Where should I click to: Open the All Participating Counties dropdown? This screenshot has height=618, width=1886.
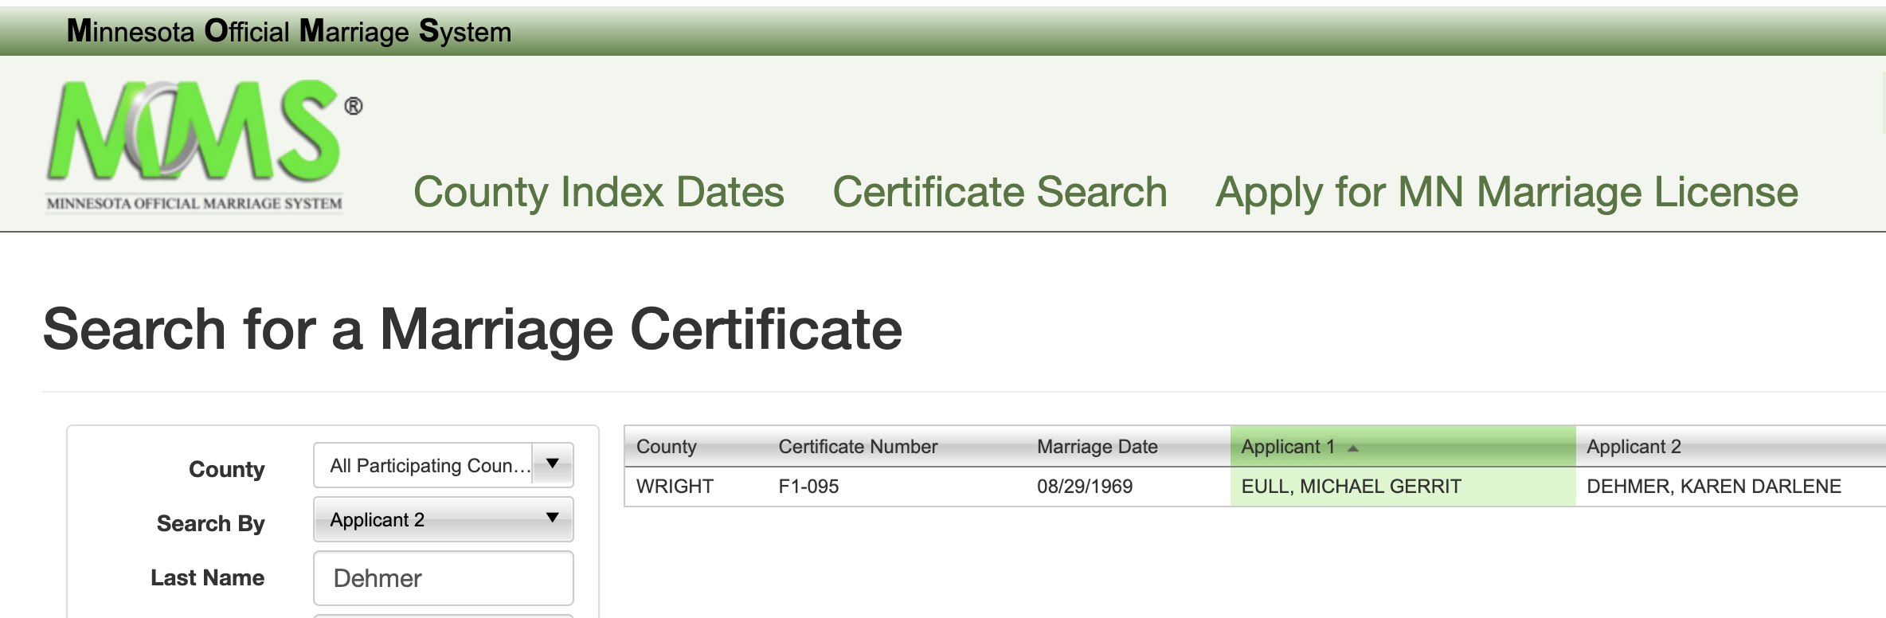(x=443, y=465)
